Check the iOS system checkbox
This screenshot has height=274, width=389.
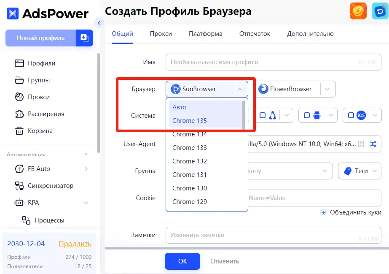[x=351, y=115]
